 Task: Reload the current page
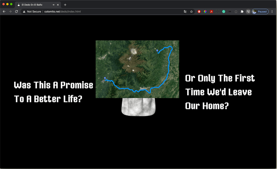tap(17, 12)
